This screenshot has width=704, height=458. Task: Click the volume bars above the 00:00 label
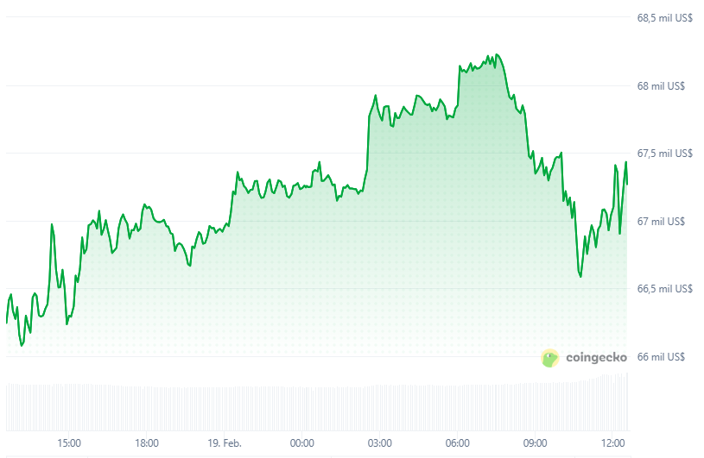301,407
